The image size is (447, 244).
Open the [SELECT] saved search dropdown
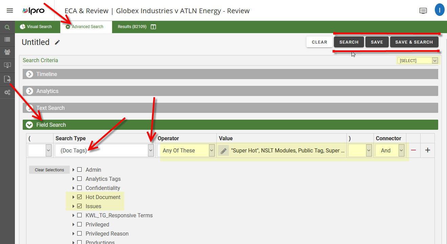click(x=418, y=60)
